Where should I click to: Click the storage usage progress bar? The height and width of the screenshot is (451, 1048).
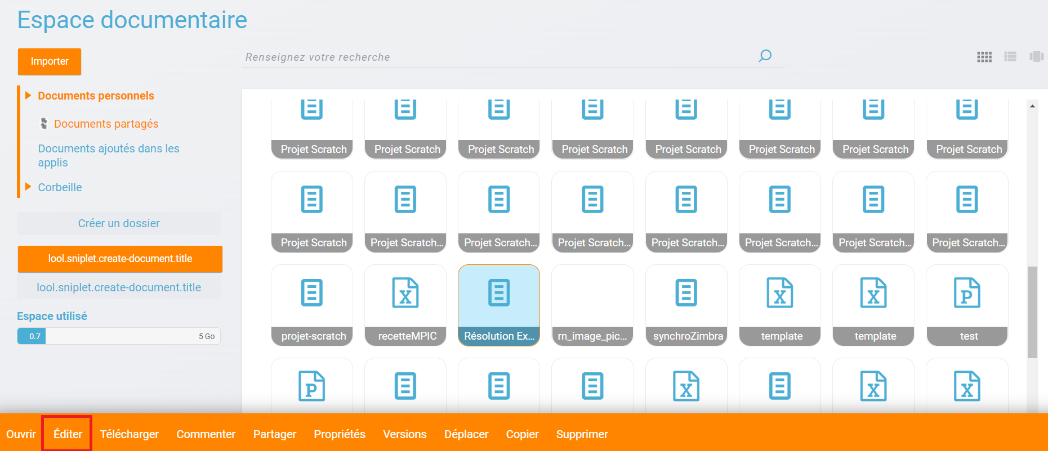tap(119, 336)
